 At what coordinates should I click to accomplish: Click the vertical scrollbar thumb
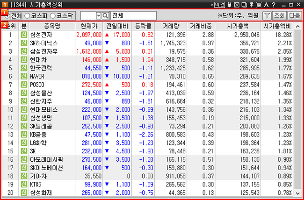297,109
